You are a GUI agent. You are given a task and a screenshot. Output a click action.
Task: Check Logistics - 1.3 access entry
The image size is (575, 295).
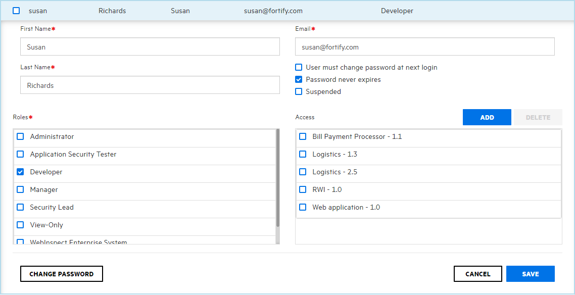click(303, 154)
